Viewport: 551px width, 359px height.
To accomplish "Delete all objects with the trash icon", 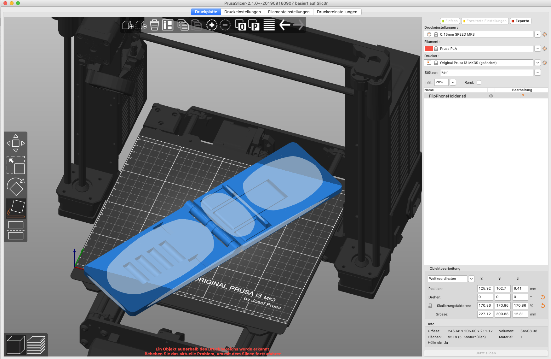I will click(x=154, y=25).
